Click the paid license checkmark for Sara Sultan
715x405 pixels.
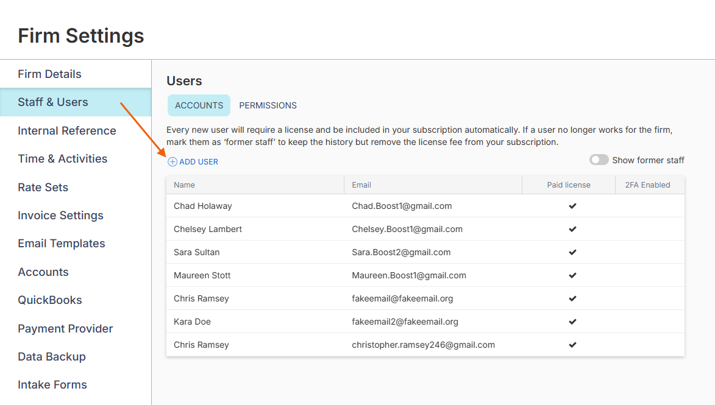pos(573,252)
